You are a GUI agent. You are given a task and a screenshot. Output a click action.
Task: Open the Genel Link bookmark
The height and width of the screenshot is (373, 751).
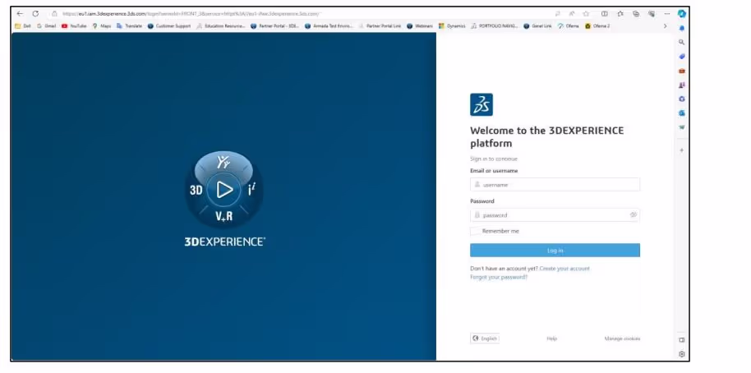pos(537,25)
